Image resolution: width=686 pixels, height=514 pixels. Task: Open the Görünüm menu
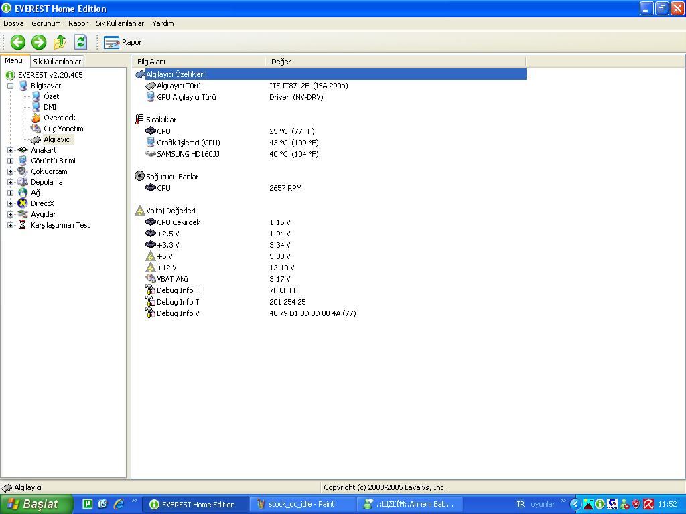46,23
